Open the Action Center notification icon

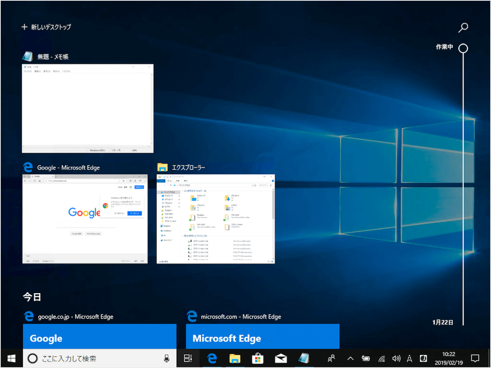475,358
